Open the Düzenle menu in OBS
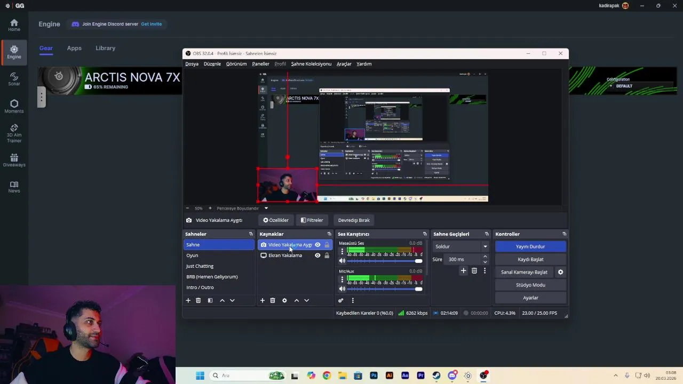683x384 pixels. click(212, 64)
